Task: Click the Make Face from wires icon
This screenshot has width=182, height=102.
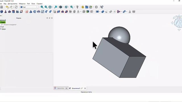Action: coord(55,12)
